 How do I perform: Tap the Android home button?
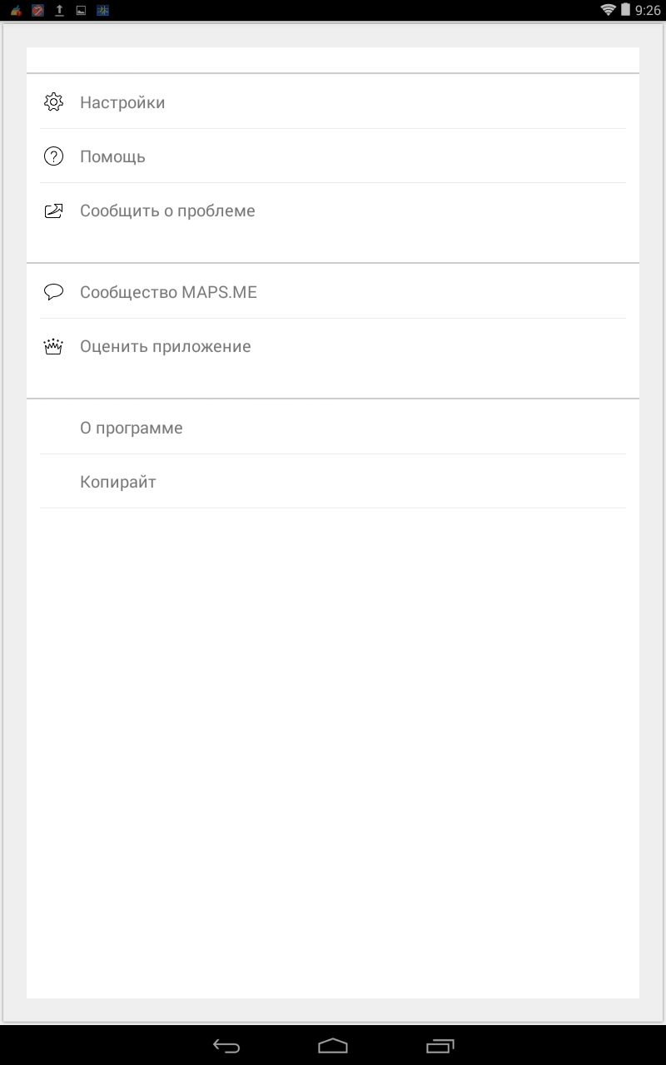point(333,1045)
